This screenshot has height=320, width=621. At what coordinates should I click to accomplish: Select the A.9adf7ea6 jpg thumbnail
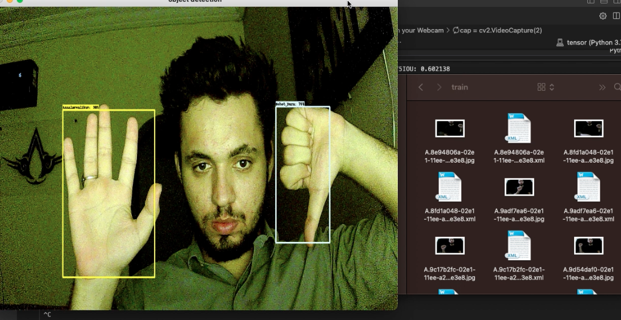tap(519, 187)
